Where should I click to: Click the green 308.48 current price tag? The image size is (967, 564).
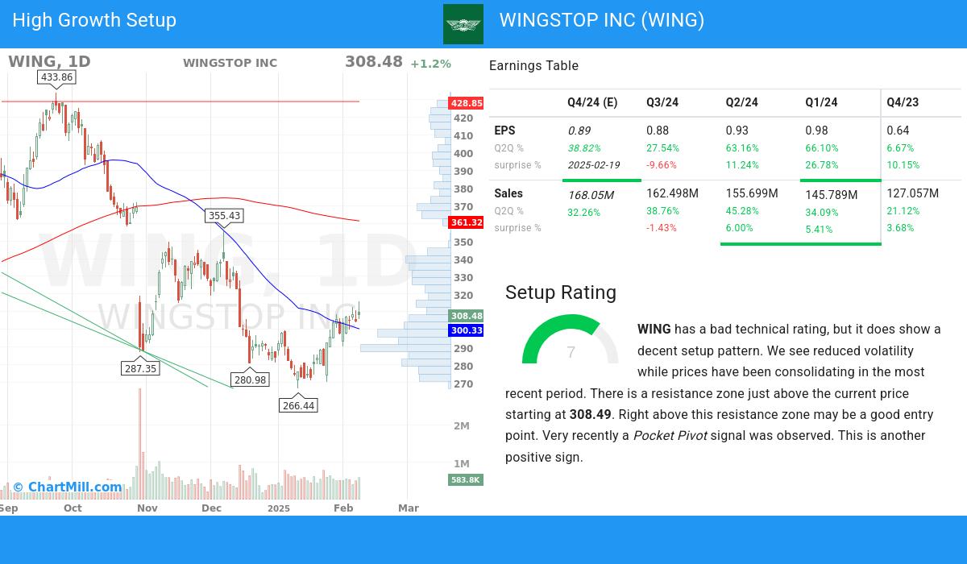click(x=467, y=316)
